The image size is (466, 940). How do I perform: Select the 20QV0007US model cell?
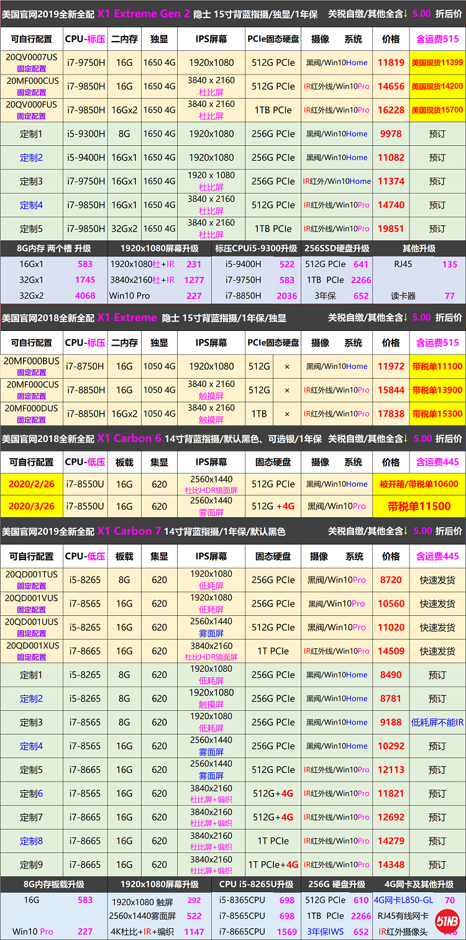pyautogui.click(x=31, y=62)
